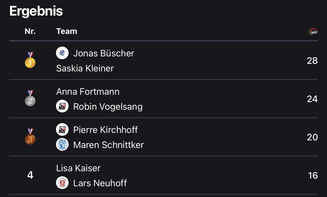Image resolution: width=327 pixels, height=197 pixels.
Task: Select Maren Schnittker's name
Action: click(x=108, y=145)
